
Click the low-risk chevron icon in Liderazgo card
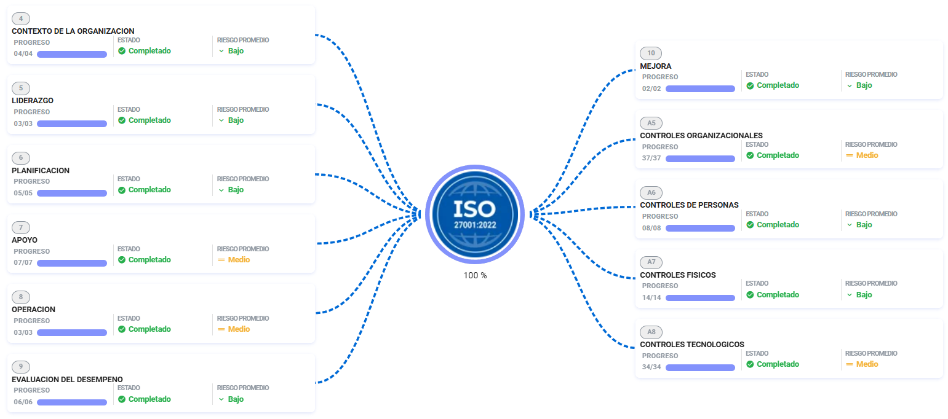221,120
